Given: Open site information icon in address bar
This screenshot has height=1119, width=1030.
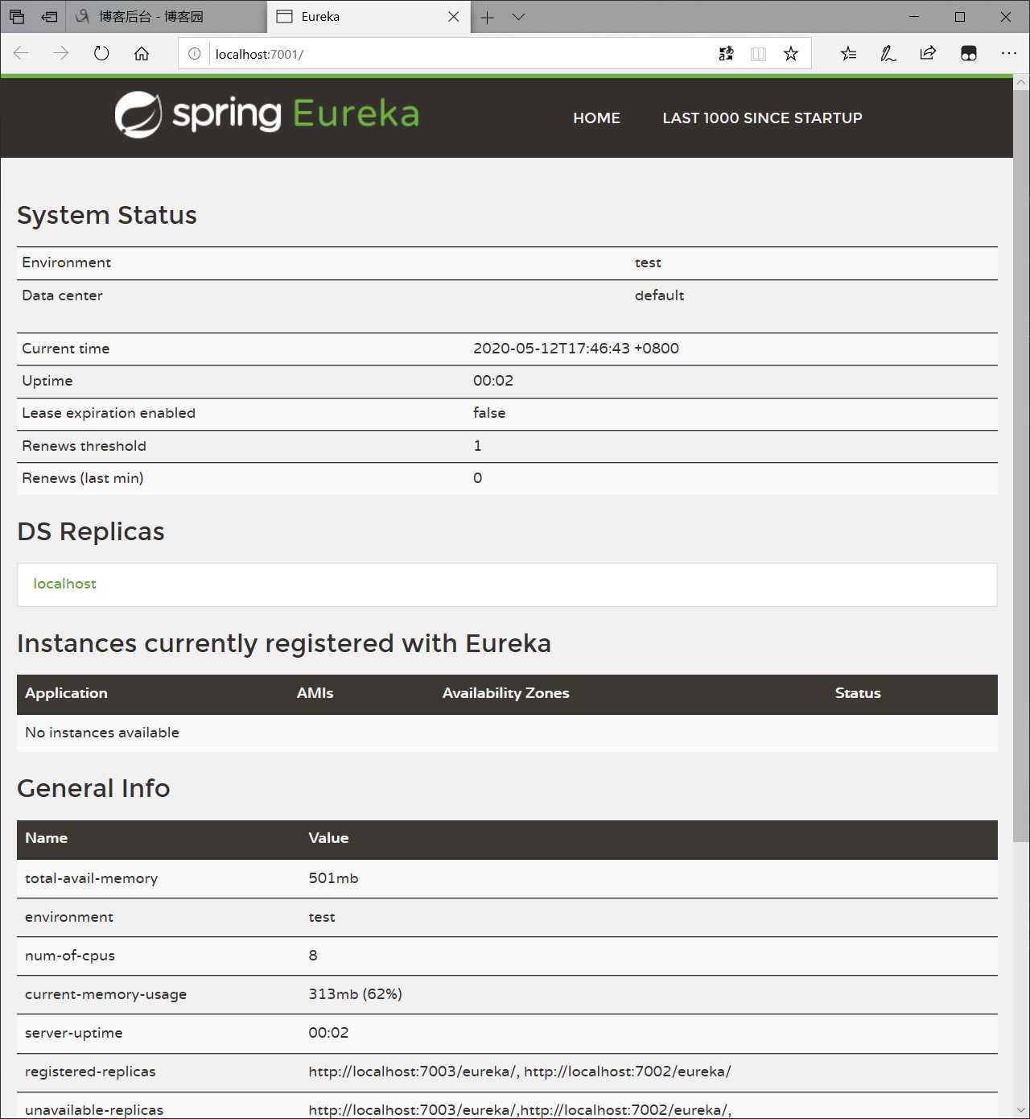Looking at the screenshot, I should coord(195,54).
